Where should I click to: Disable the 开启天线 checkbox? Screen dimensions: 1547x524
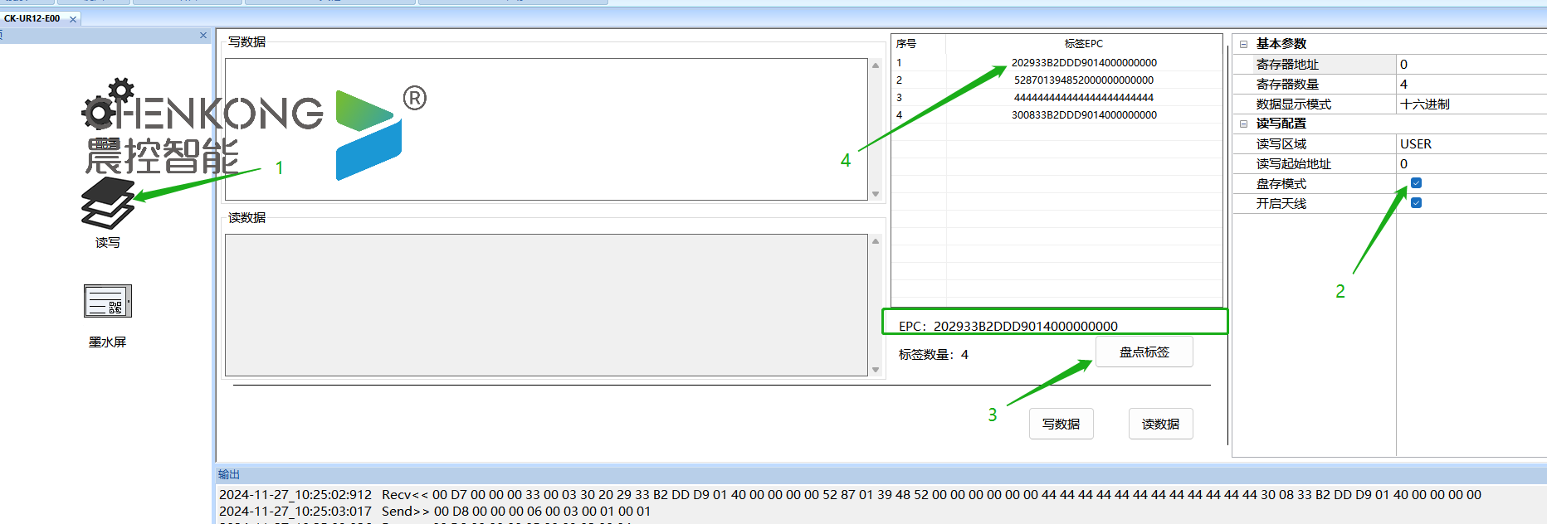pos(1416,203)
